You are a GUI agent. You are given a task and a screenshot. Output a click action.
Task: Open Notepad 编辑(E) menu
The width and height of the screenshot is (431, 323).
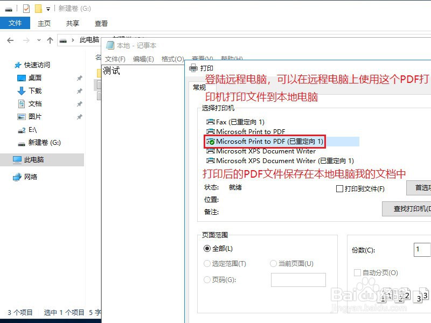[x=143, y=59]
